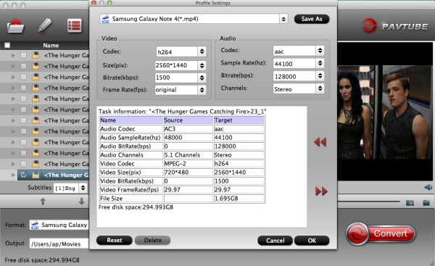This screenshot has height=266, width=435.
Task: Open the Frame Rate original dropdown
Action: point(202,90)
